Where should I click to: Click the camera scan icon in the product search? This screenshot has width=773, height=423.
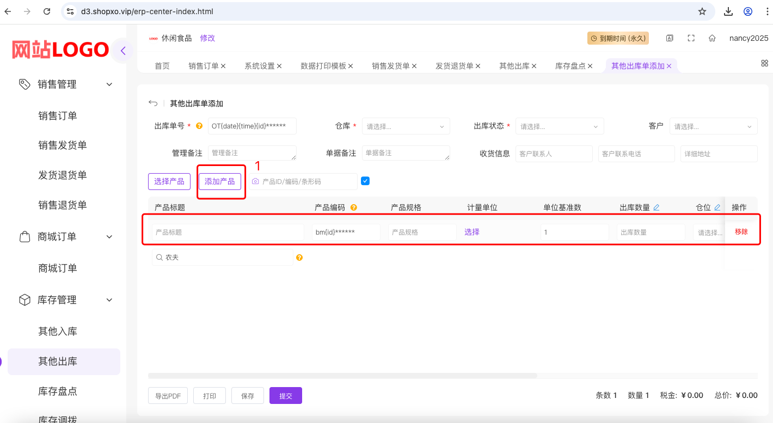(x=255, y=181)
